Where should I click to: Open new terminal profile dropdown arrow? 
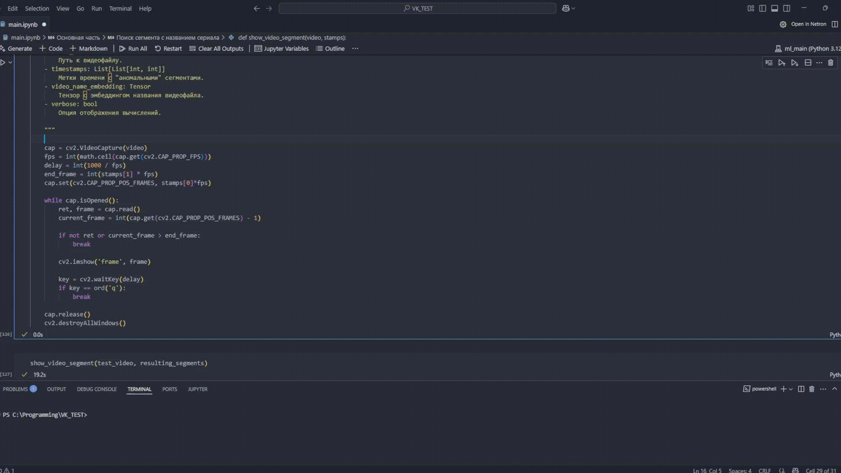coord(791,389)
